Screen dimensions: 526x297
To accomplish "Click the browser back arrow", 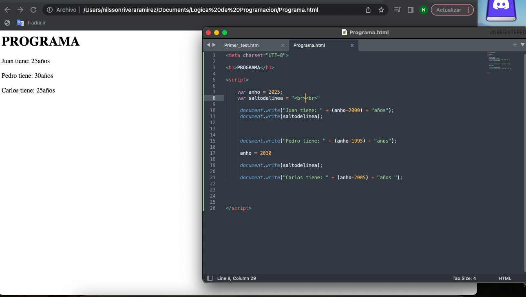I will coord(7,10).
